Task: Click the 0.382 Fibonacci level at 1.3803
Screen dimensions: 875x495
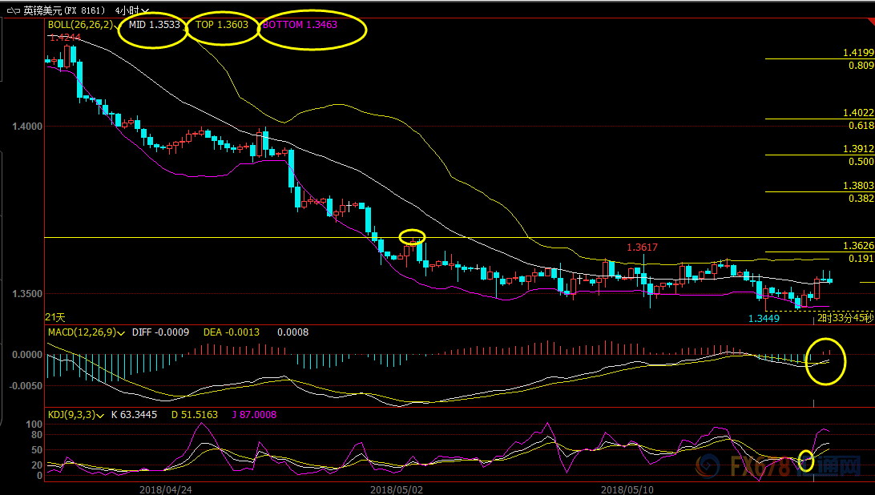Action: pos(861,198)
